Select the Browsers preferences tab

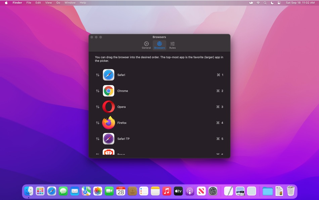point(159,45)
